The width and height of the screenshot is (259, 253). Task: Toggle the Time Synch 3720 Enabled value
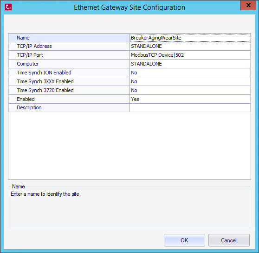(190, 90)
